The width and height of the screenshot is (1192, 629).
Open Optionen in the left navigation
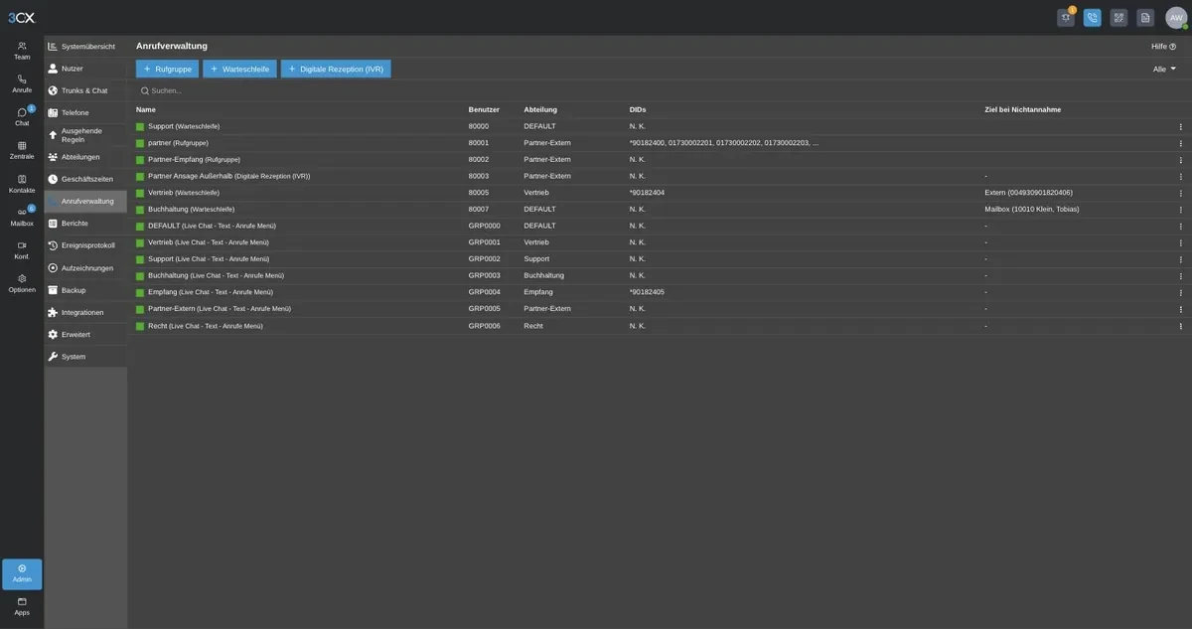click(22, 283)
